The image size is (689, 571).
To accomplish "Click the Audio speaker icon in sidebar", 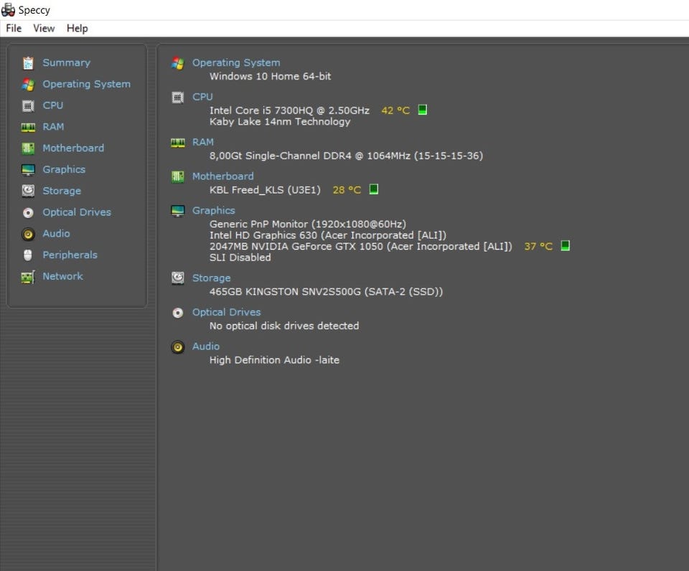I will coord(28,234).
